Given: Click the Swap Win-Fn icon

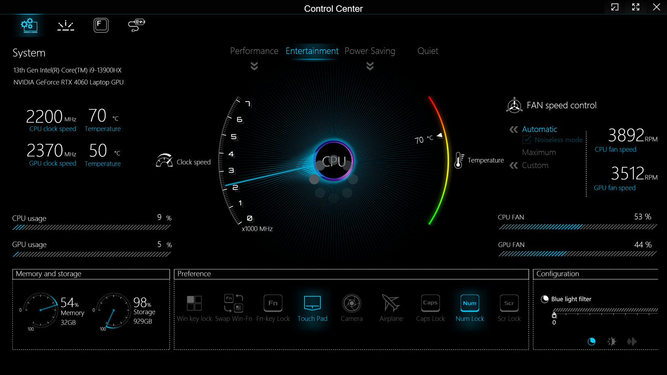Looking at the screenshot, I should [233, 303].
